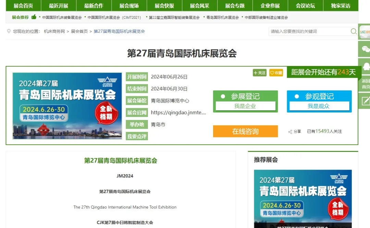
Task: Open 第22届立嘉国际智能装备展览会 link
Action: [x=174, y=17]
